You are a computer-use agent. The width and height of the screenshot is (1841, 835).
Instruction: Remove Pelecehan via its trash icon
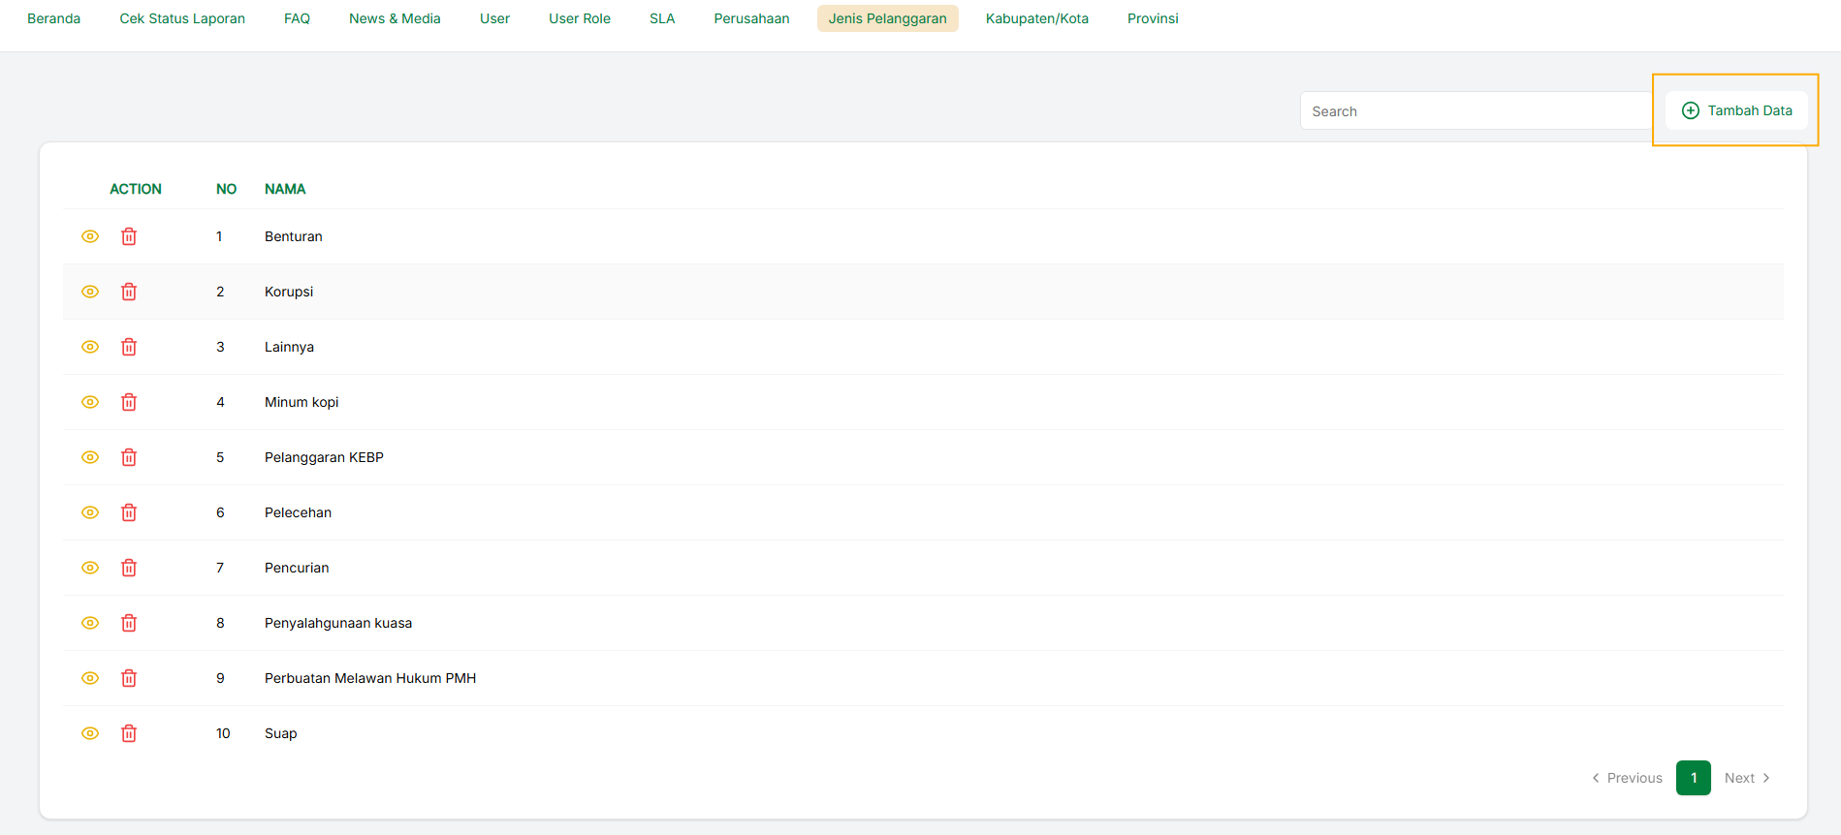[x=129, y=512]
